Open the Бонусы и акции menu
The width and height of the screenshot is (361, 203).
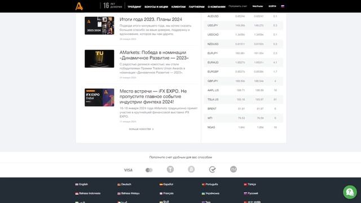[x=156, y=7]
